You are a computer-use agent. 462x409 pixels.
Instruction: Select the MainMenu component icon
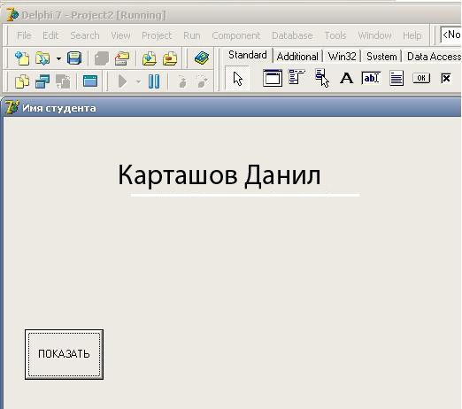[296, 77]
